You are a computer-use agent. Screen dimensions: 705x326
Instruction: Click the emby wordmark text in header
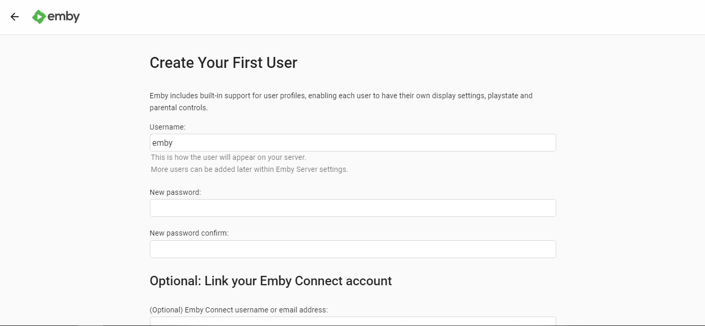tap(64, 17)
